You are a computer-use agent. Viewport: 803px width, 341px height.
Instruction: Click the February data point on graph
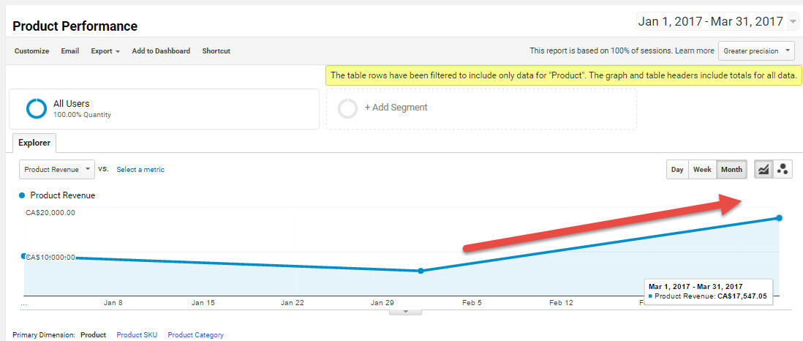421,271
